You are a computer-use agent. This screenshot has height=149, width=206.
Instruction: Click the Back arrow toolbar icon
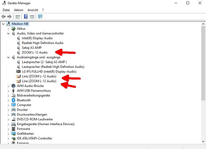click(3, 17)
